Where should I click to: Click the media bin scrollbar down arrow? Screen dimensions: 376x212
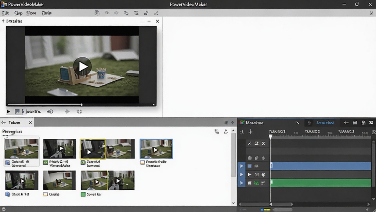pos(233,203)
